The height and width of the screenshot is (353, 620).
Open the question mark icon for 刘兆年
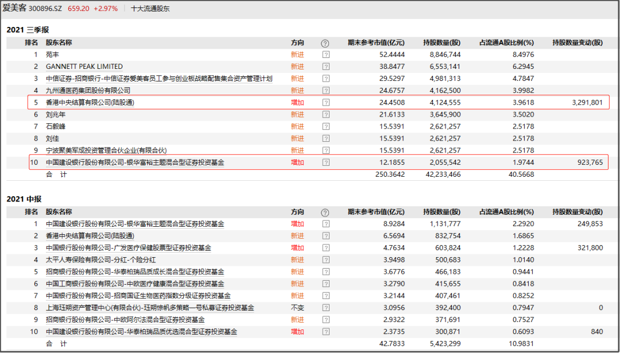click(326, 115)
